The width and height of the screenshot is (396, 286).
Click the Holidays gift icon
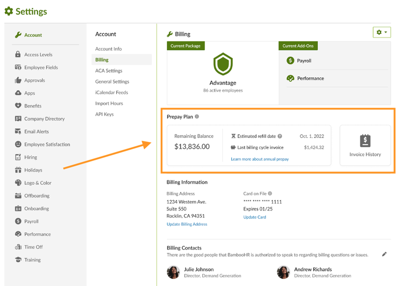[x=18, y=170]
